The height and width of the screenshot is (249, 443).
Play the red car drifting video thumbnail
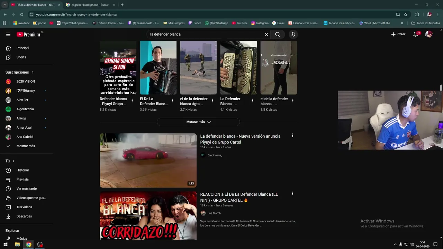pyautogui.click(x=148, y=160)
